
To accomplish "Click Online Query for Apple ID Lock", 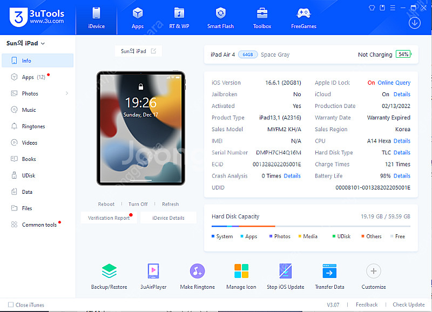I will tap(394, 83).
